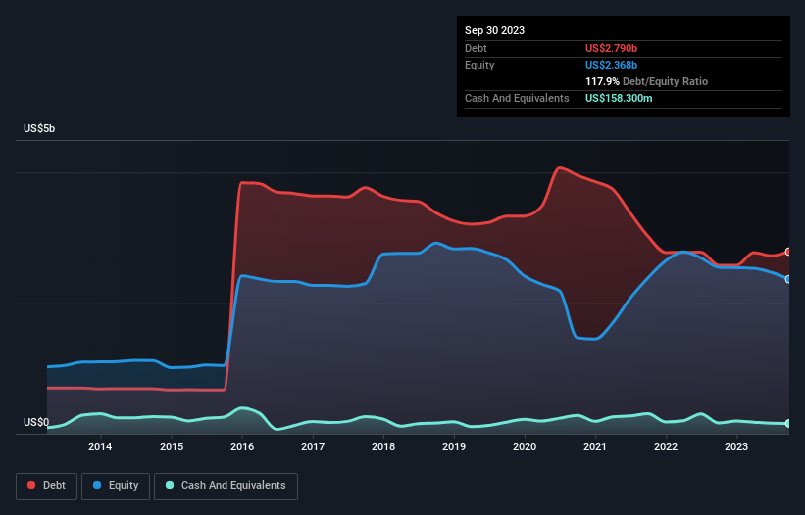The image size is (805, 515).
Task: Click the Equity label in tooltip
Action: coord(479,65)
